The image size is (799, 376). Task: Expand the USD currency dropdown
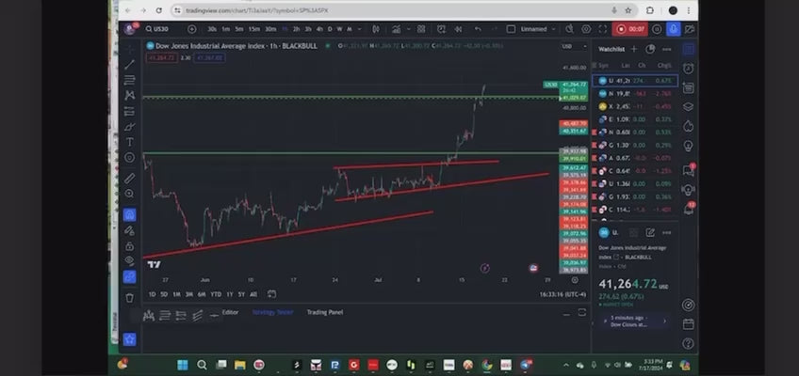(x=575, y=46)
